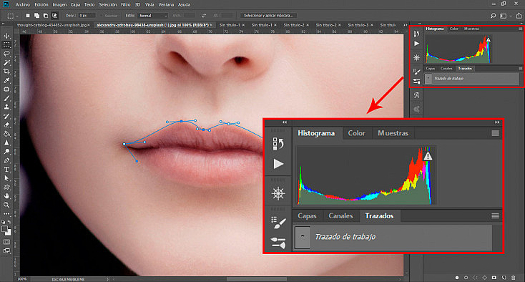Screen dimensions: 525x282
Task: Select the Dodge tool
Action: pyautogui.click(x=6, y=152)
